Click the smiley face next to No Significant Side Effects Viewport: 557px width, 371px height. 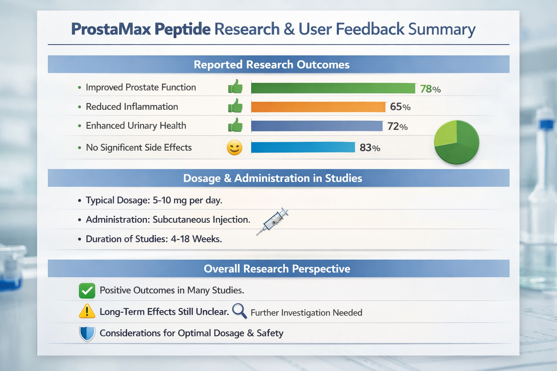pyautogui.click(x=234, y=147)
